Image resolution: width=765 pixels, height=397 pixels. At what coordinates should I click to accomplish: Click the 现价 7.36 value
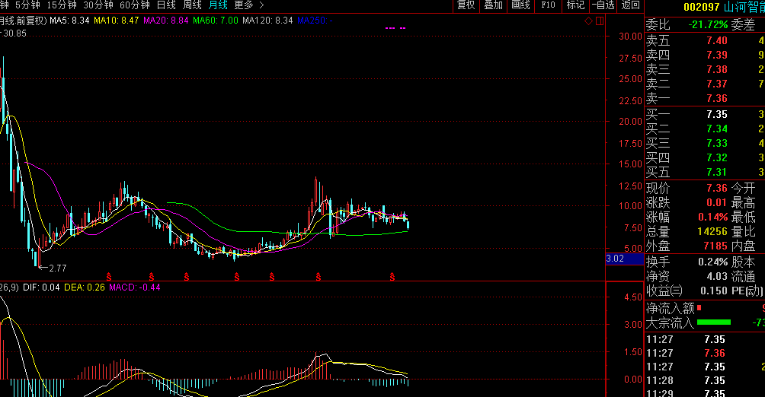[x=717, y=188]
